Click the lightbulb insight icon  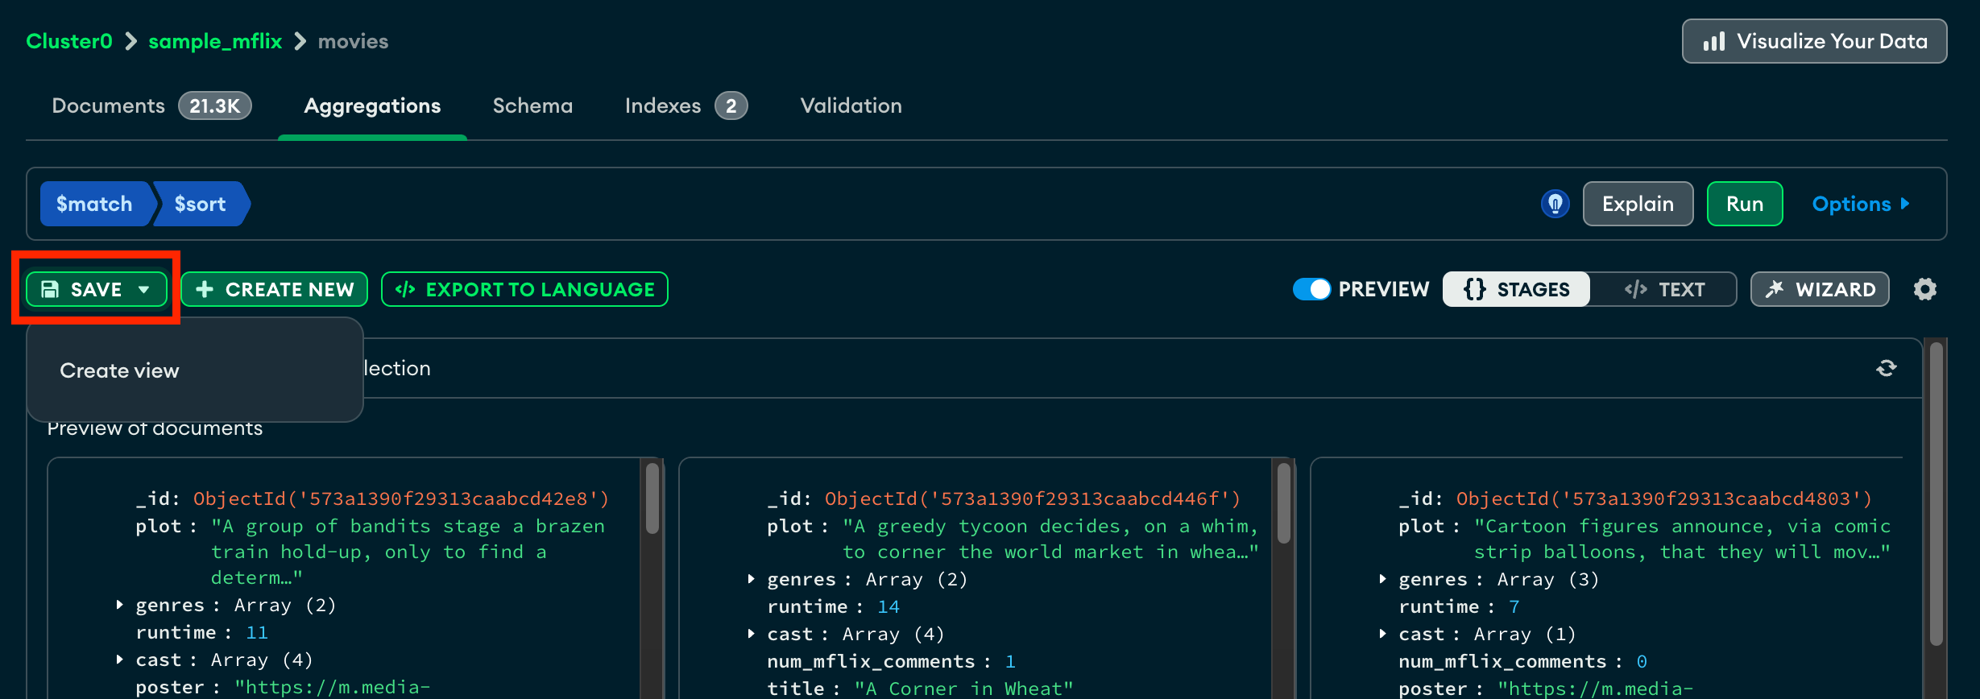pos(1555,204)
